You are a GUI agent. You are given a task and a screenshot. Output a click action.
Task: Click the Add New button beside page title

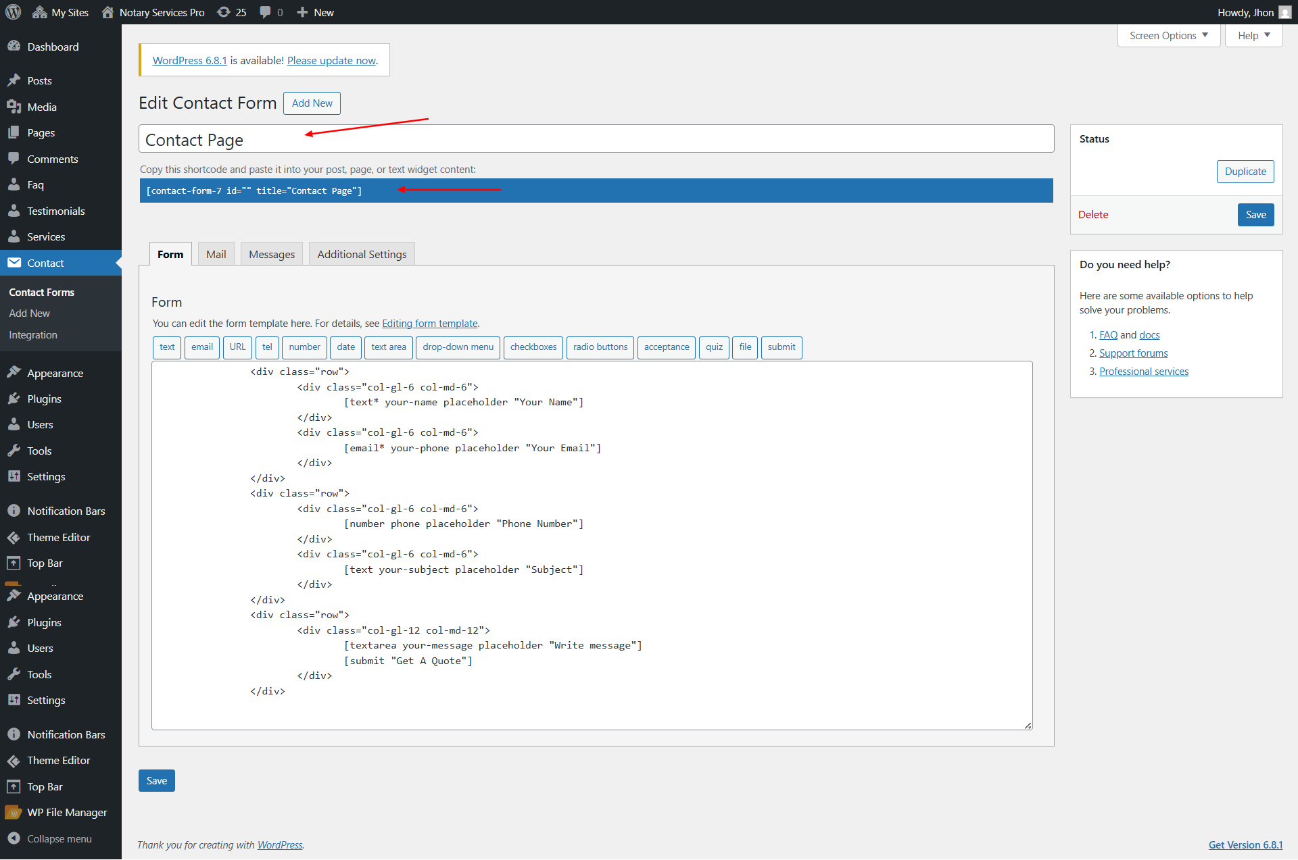coord(312,103)
